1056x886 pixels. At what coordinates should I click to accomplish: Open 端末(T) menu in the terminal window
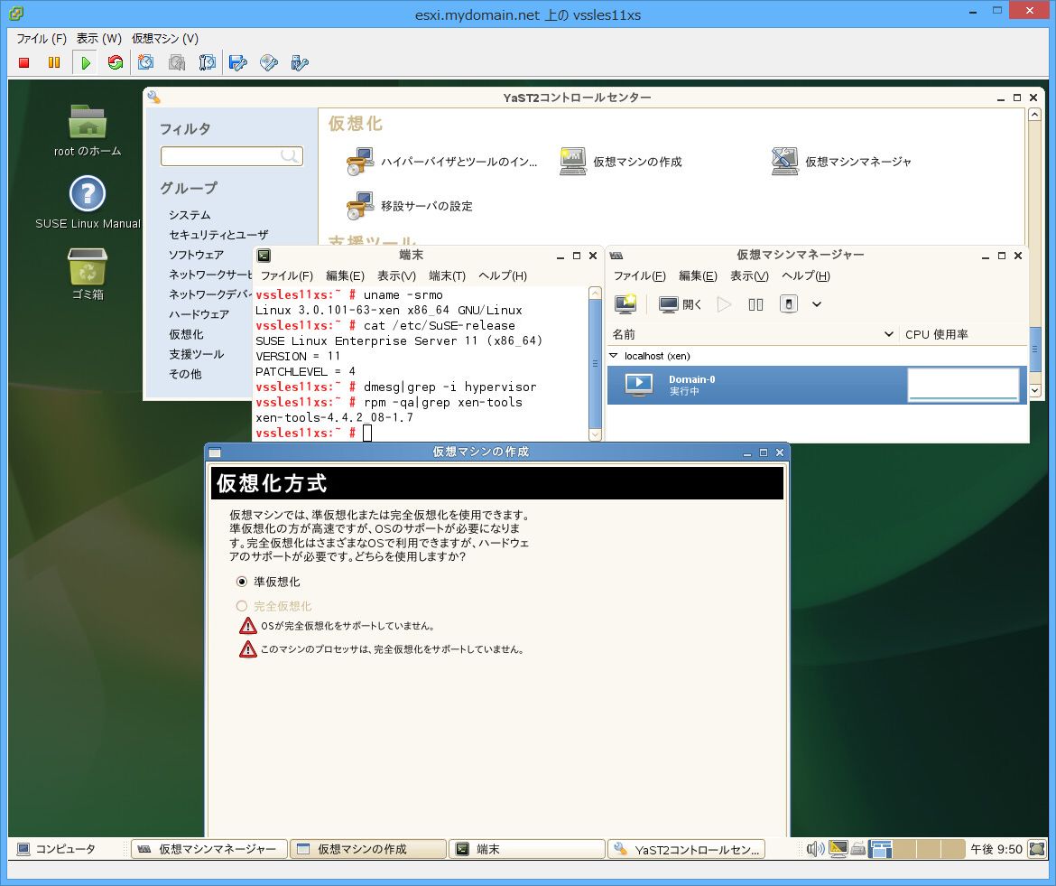click(447, 275)
